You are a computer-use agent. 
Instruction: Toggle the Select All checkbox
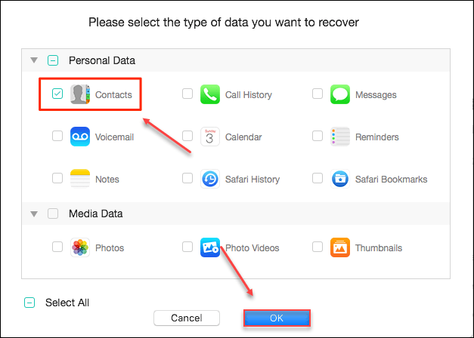pyautogui.click(x=29, y=303)
